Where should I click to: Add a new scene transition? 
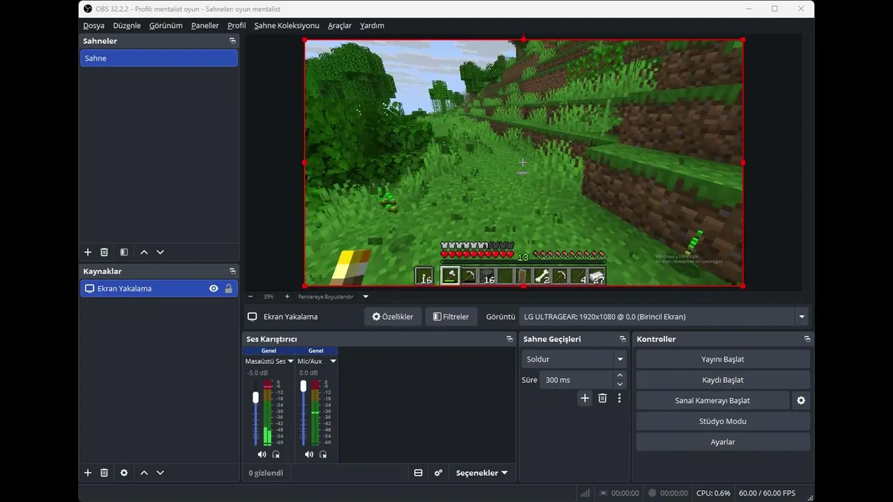pos(585,398)
